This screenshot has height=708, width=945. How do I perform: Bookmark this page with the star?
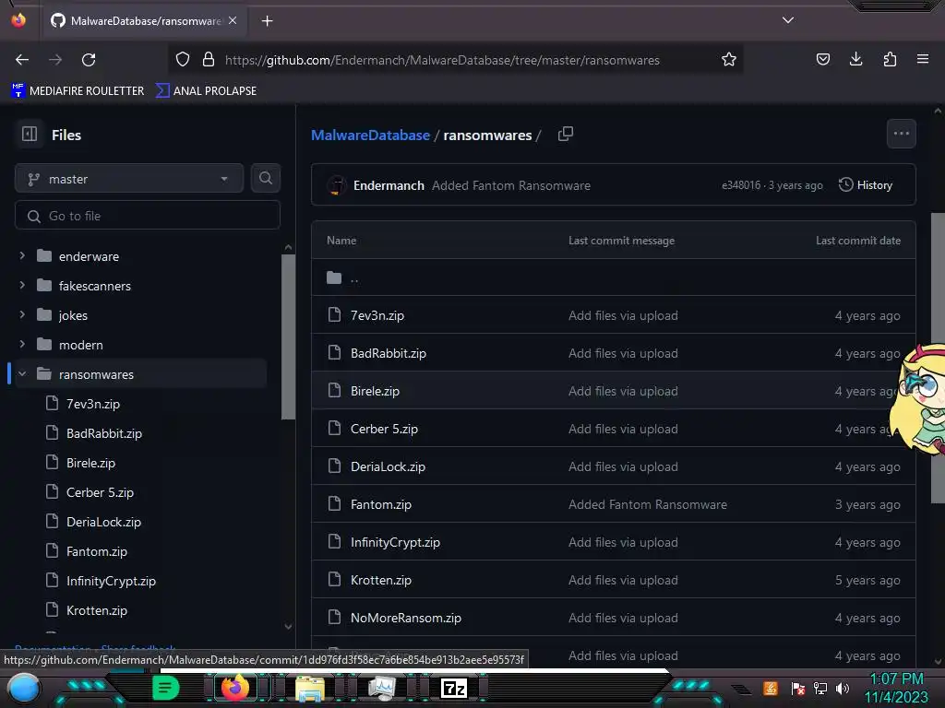729,60
